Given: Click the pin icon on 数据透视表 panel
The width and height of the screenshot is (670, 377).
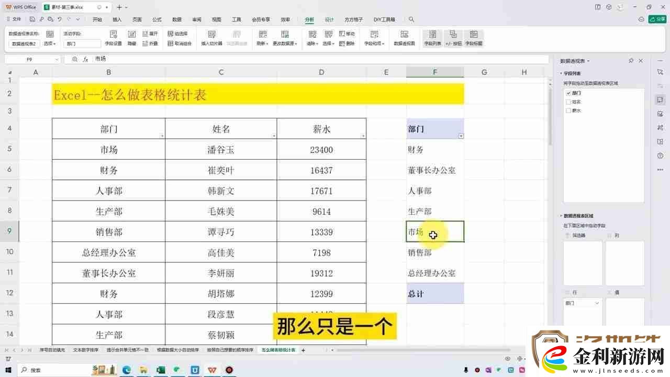Looking at the screenshot, I should (x=631, y=61).
